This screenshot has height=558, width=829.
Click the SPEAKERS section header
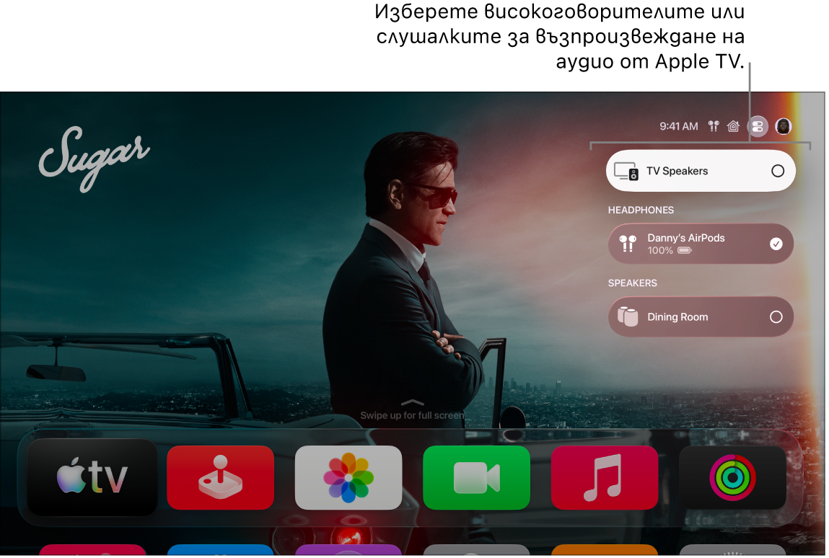click(x=632, y=283)
